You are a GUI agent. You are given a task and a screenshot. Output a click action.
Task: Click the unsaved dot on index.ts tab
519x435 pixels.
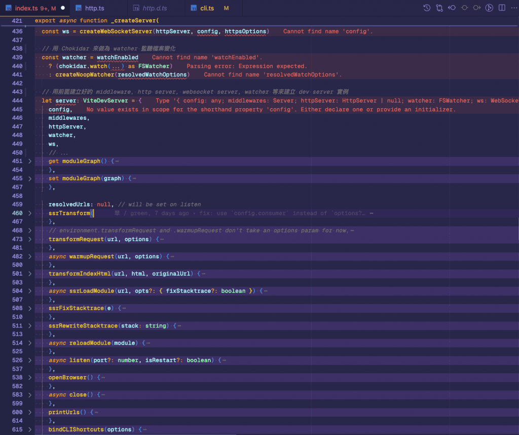point(63,9)
